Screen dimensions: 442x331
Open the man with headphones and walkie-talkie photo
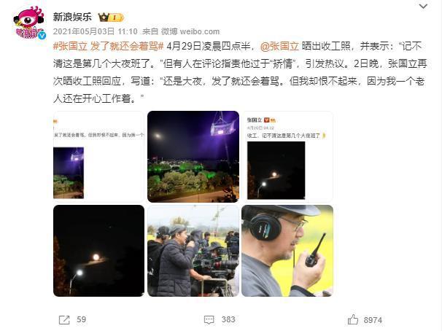coord(287,251)
